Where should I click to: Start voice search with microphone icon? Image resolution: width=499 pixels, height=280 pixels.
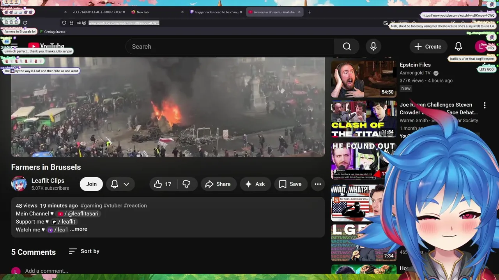(x=373, y=47)
